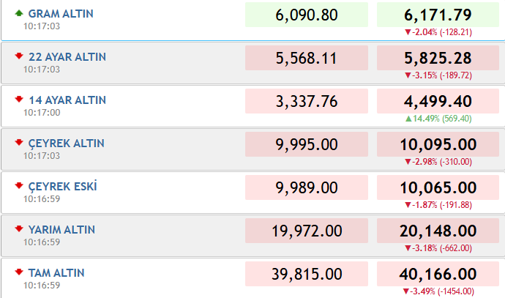The image size is (505, 298).
Task: Select the 14 AYAR ALTIN link
Action: pos(67,100)
